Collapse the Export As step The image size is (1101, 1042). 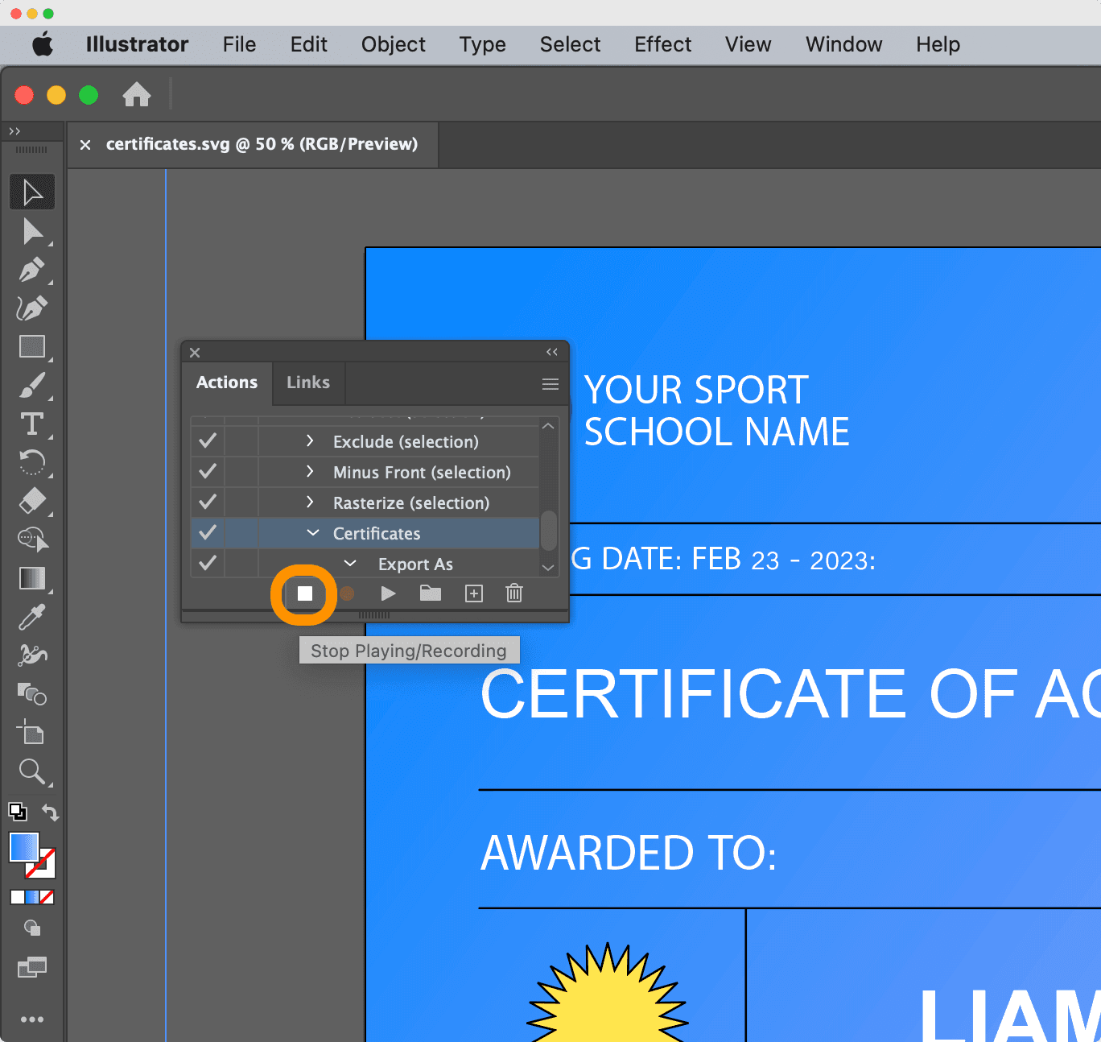tap(350, 564)
